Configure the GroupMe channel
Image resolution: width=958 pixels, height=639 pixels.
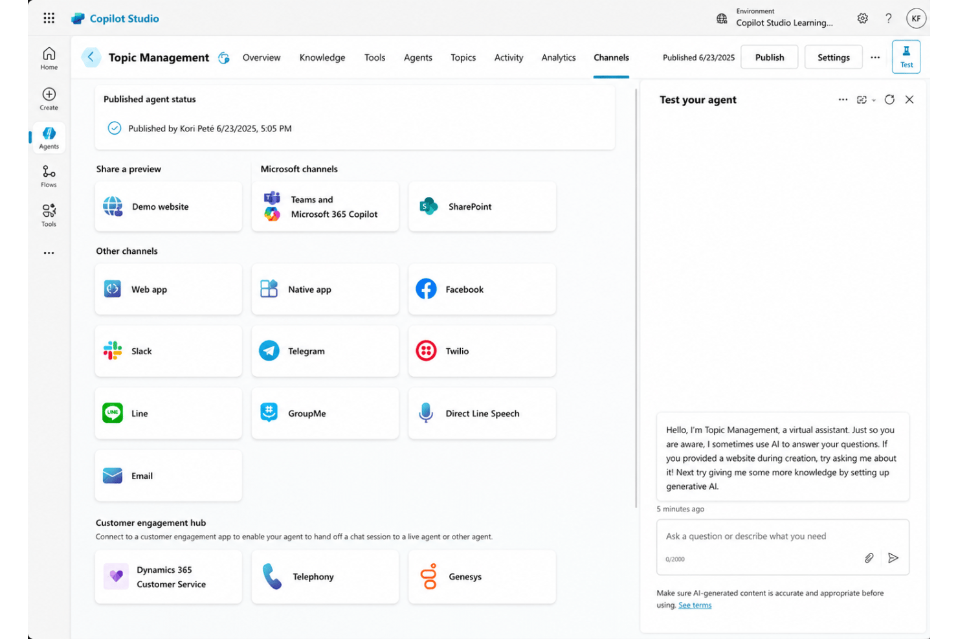pyautogui.click(x=325, y=413)
